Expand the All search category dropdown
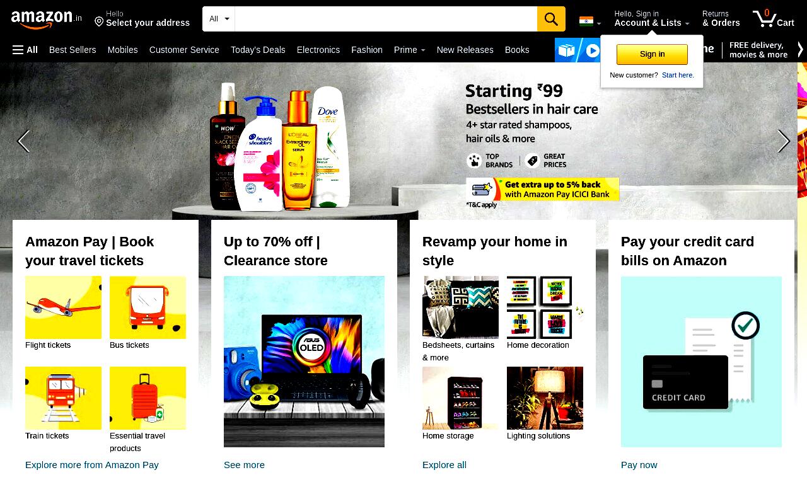The width and height of the screenshot is (807, 504). coord(219,19)
